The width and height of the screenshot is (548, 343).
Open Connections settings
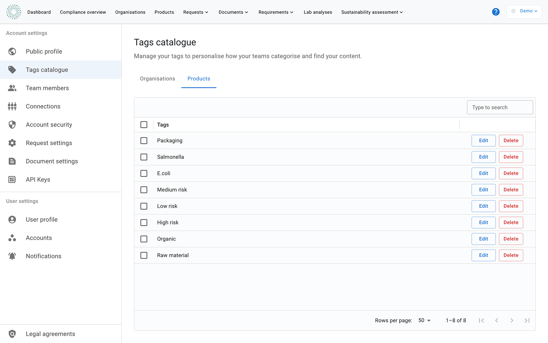(61, 106)
